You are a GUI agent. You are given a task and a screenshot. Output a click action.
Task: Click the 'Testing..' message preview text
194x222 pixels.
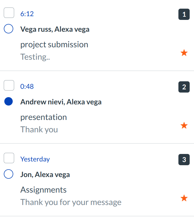[35, 57]
